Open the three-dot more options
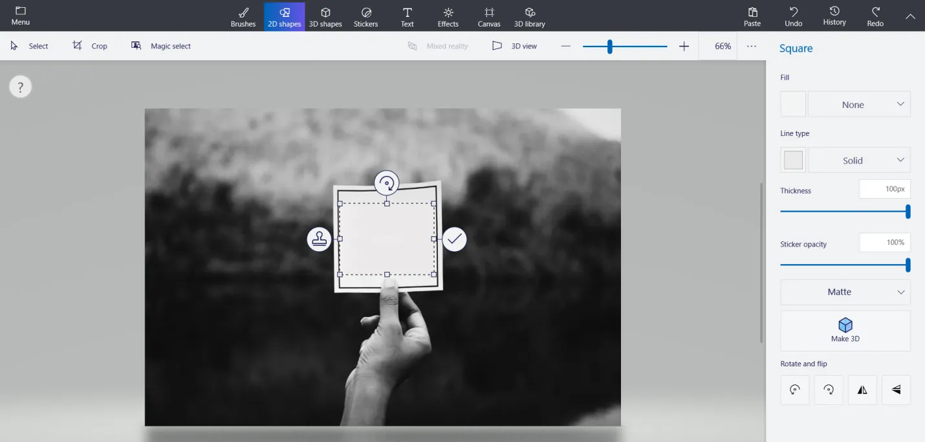Viewport: 925px width, 442px height. click(752, 46)
